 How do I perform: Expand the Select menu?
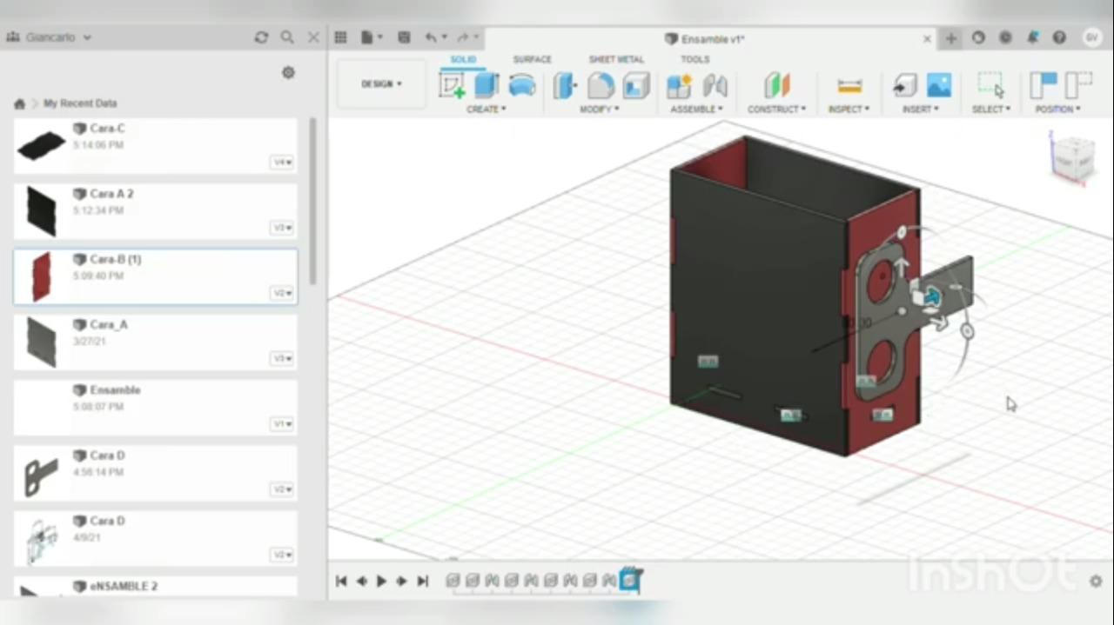tap(991, 109)
